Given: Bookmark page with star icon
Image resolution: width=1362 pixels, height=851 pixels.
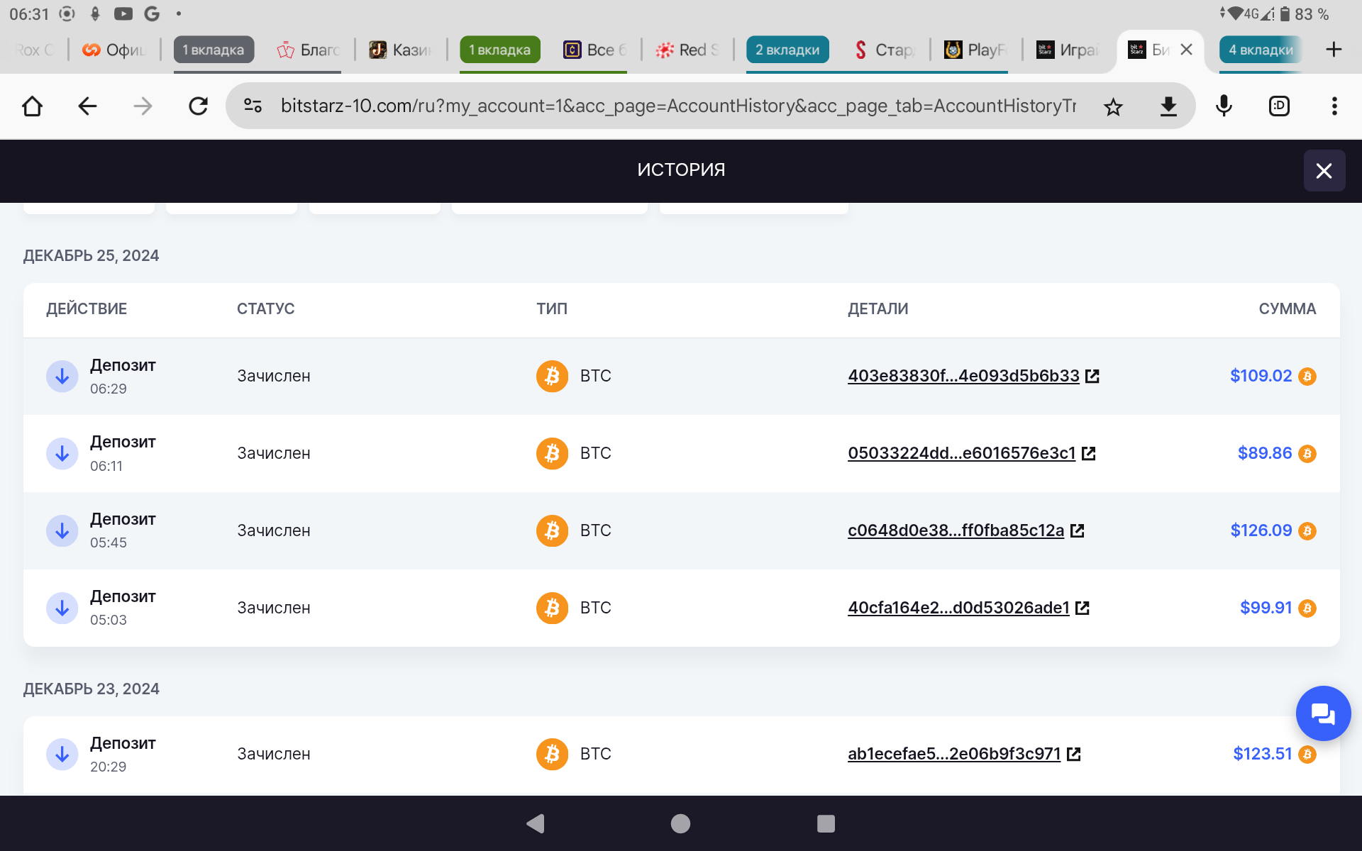Looking at the screenshot, I should (x=1113, y=106).
